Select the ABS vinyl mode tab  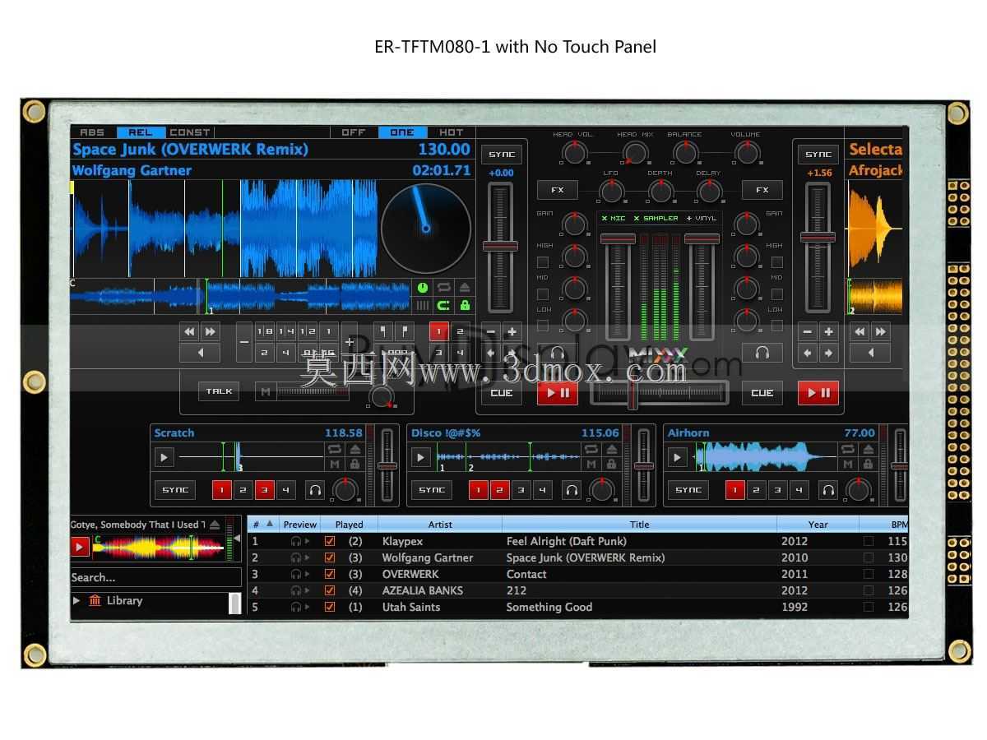pos(93,132)
